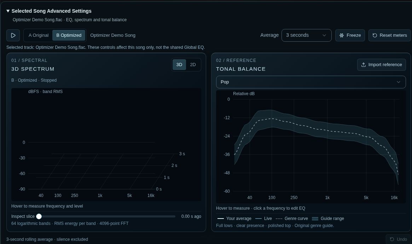Click the 3D Spectrum plot area

pos(106,145)
